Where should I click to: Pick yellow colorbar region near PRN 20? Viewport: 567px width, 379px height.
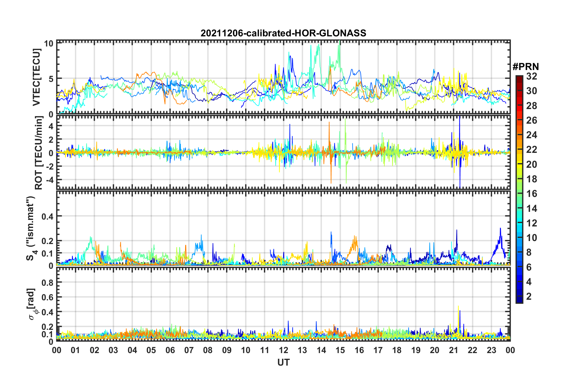coord(519,164)
